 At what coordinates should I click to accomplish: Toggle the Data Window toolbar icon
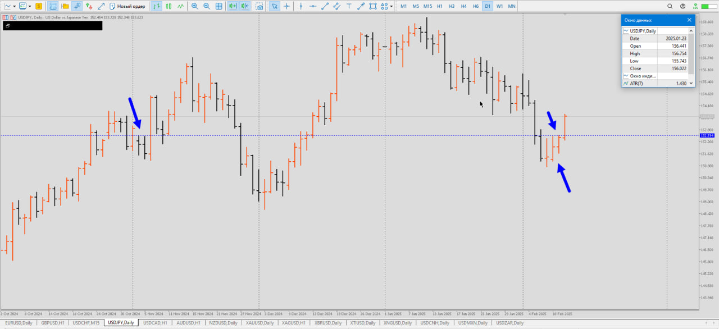[77, 6]
